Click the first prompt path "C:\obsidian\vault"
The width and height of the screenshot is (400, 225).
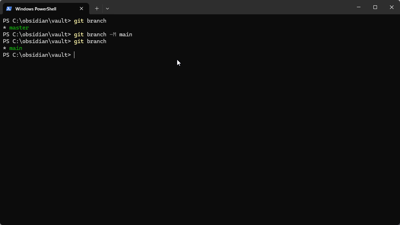pos(40,21)
